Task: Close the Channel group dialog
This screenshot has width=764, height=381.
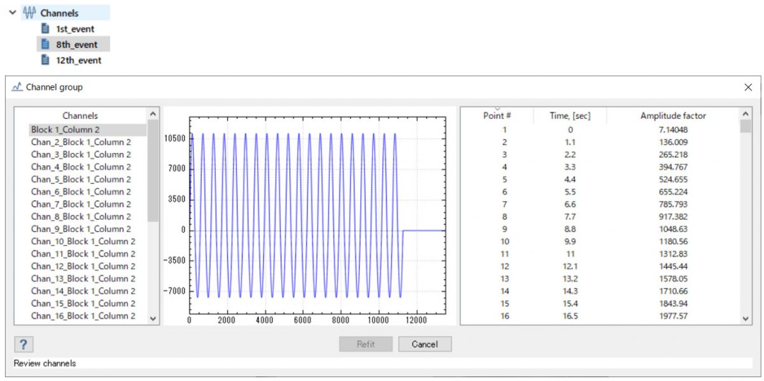Action: tap(748, 87)
